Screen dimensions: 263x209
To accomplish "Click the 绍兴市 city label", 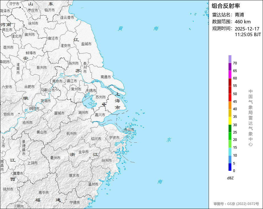I will [x=96, y=139].
